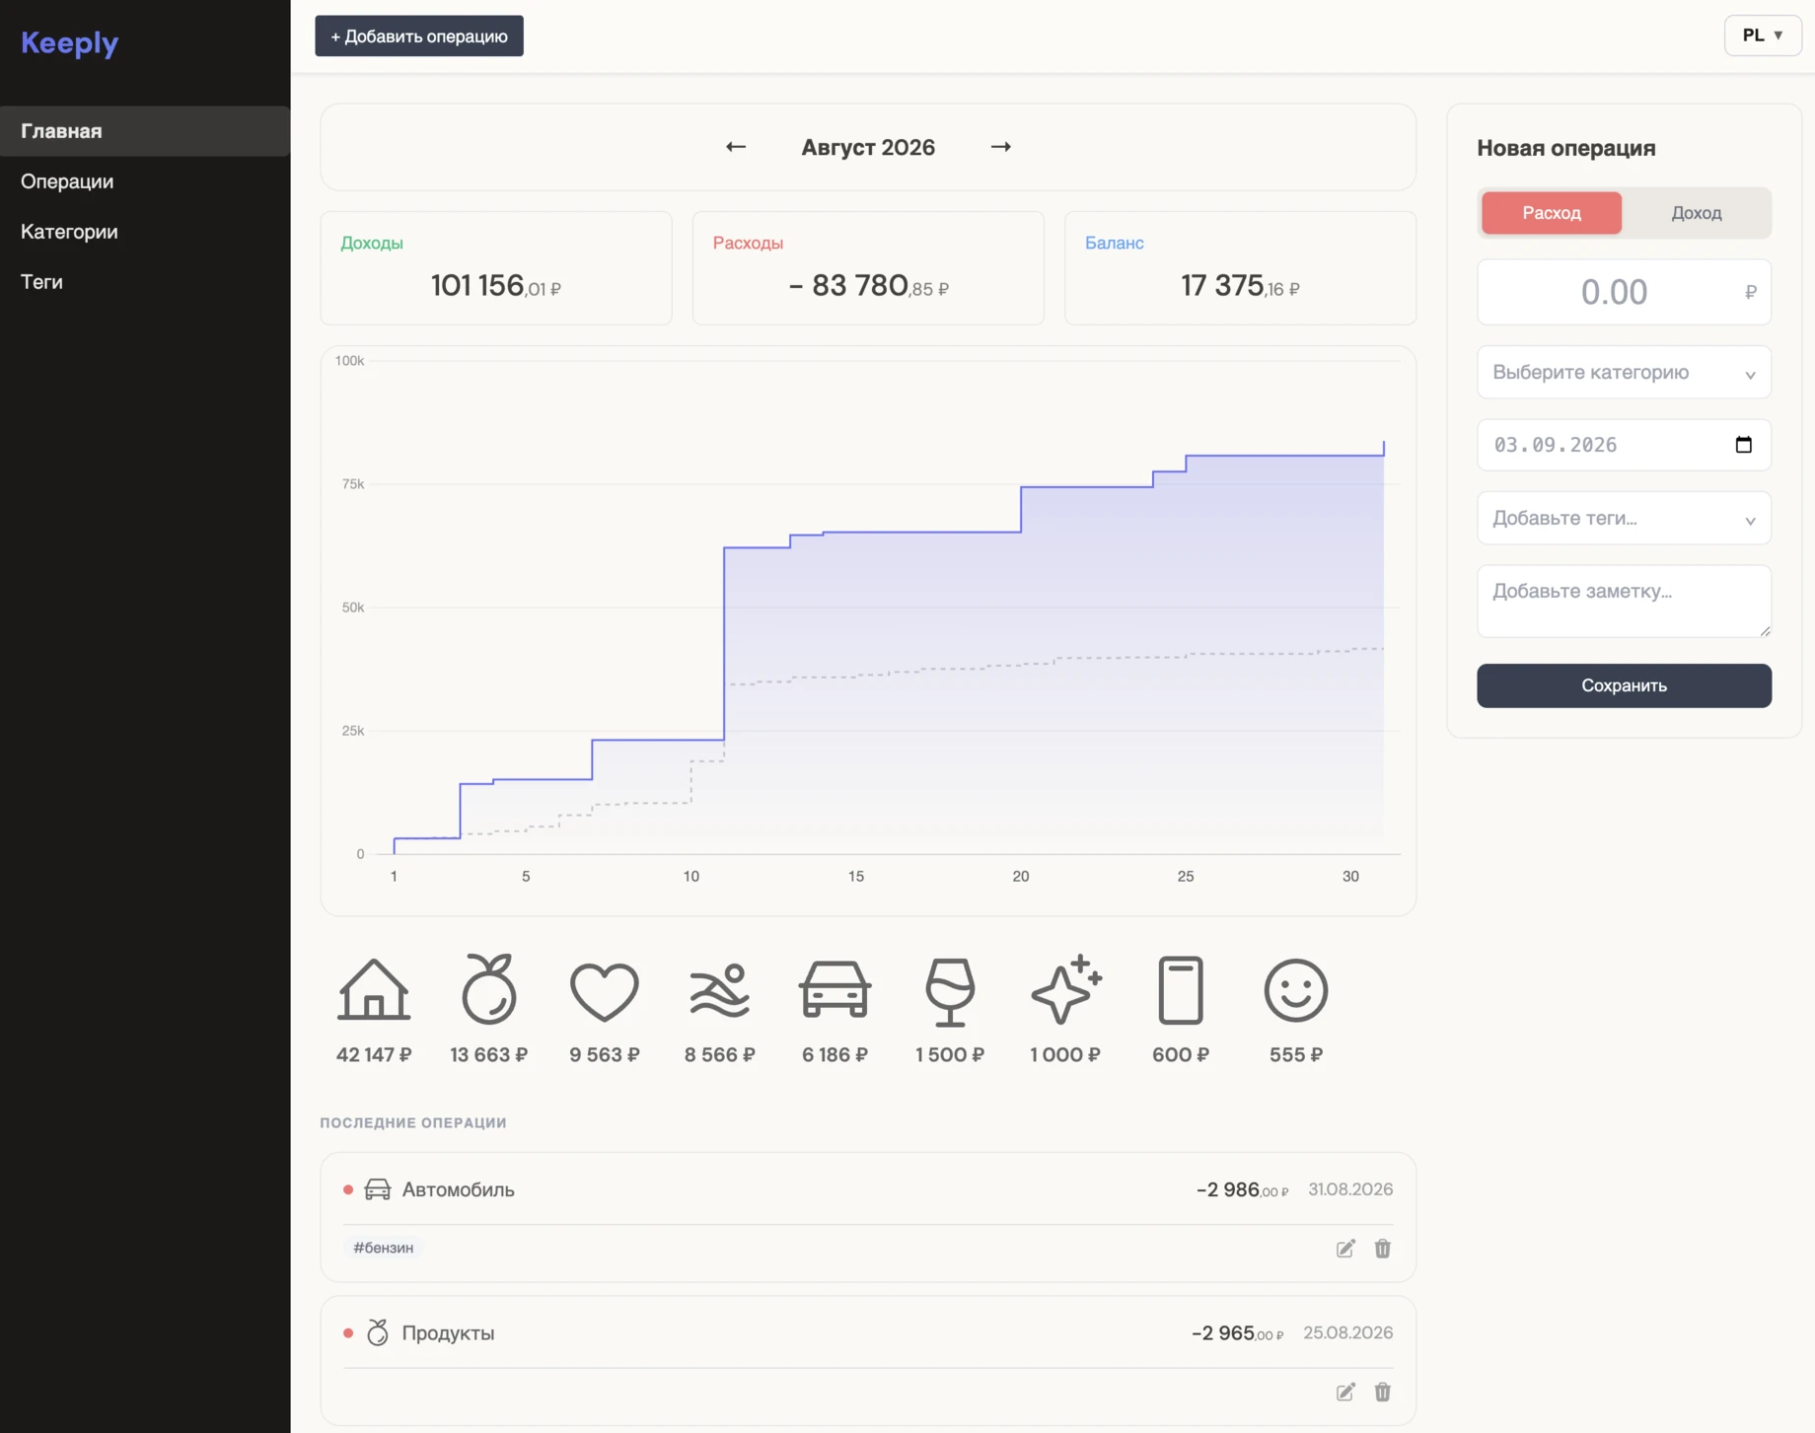This screenshot has width=1815, height=1433.
Task: Edit the Автомобиль operation with pencil icon
Action: pyautogui.click(x=1345, y=1249)
